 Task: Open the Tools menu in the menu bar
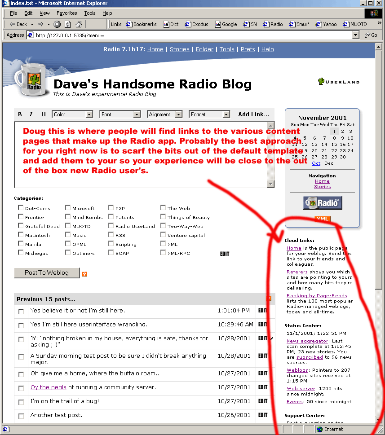[90, 13]
